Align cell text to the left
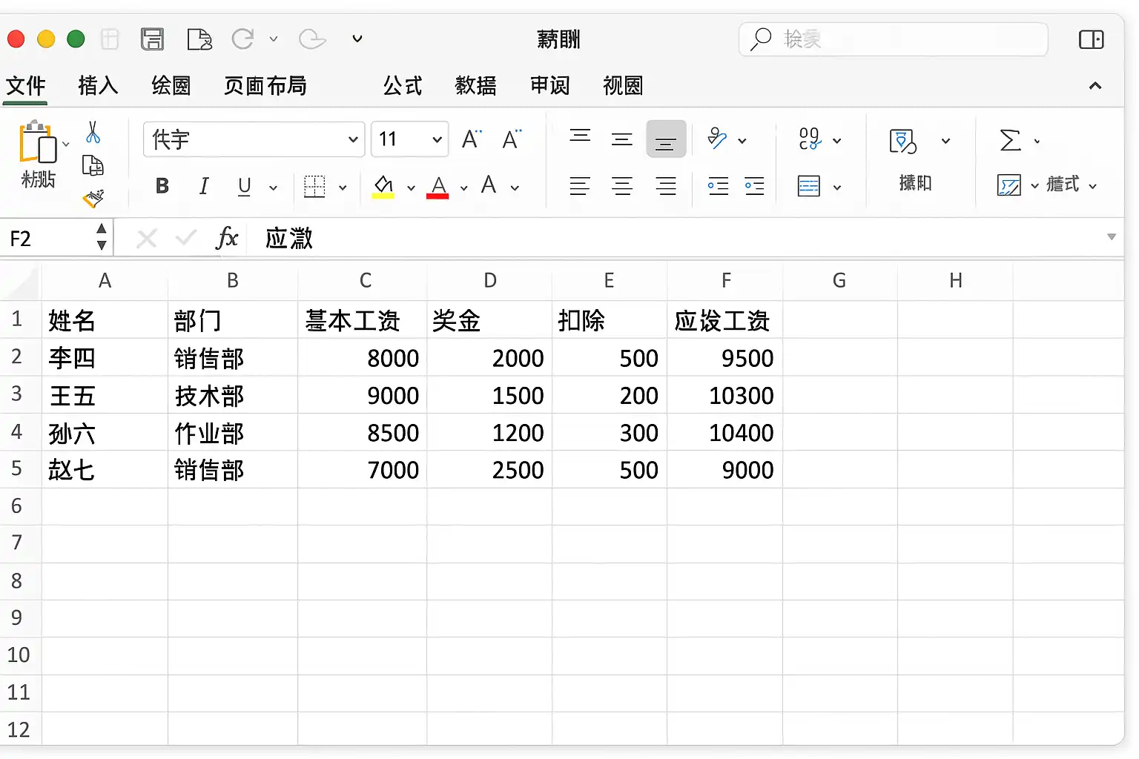This screenshot has width=1139, height=759. tap(580, 186)
